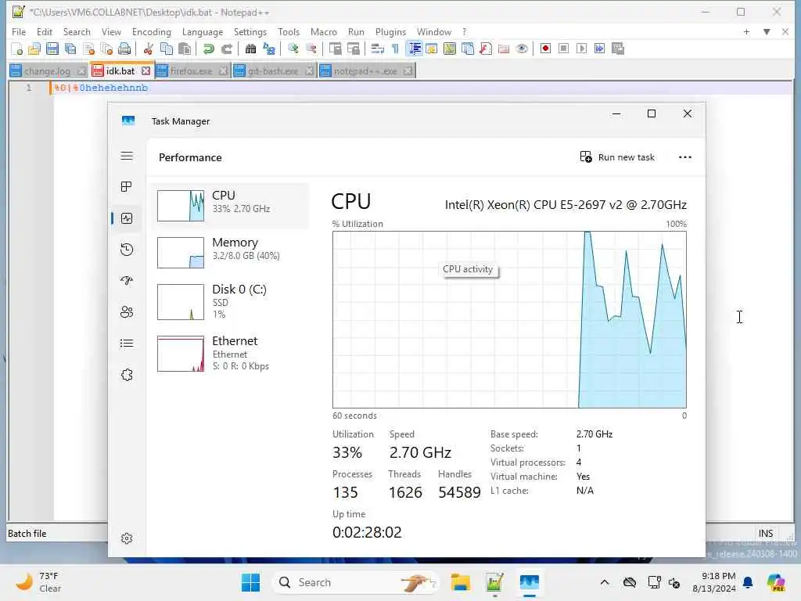Open the Services page icon
801x601 pixels.
127,375
